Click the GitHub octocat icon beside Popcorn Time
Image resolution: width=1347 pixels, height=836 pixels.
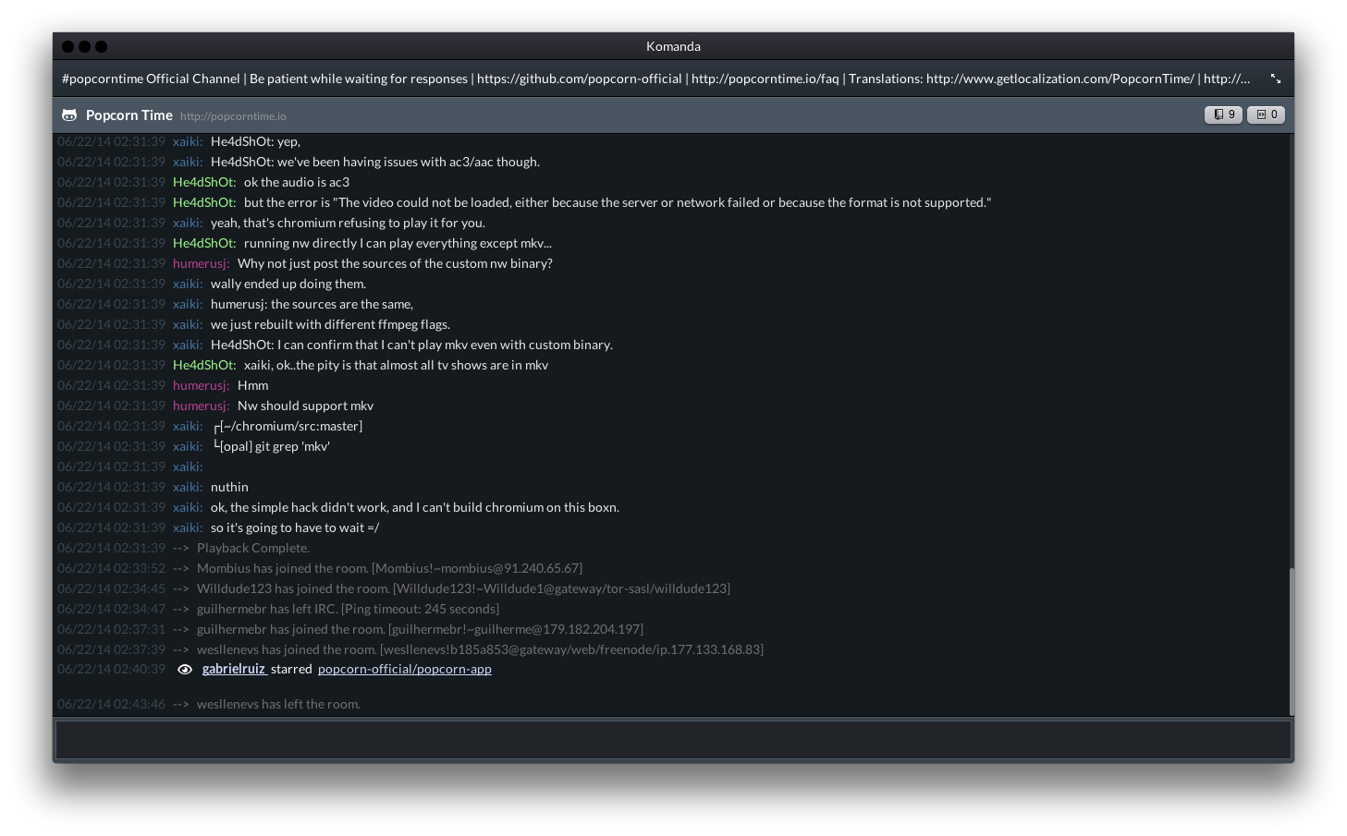tap(69, 115)
